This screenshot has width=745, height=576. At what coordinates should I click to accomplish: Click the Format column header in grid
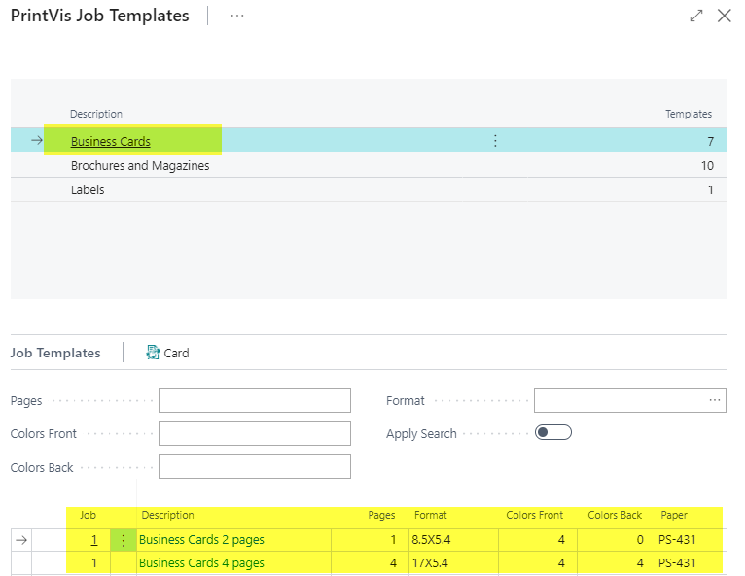431,515
